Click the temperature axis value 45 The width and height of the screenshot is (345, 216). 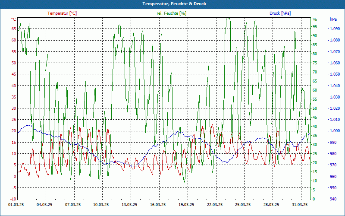coord(14,74)
